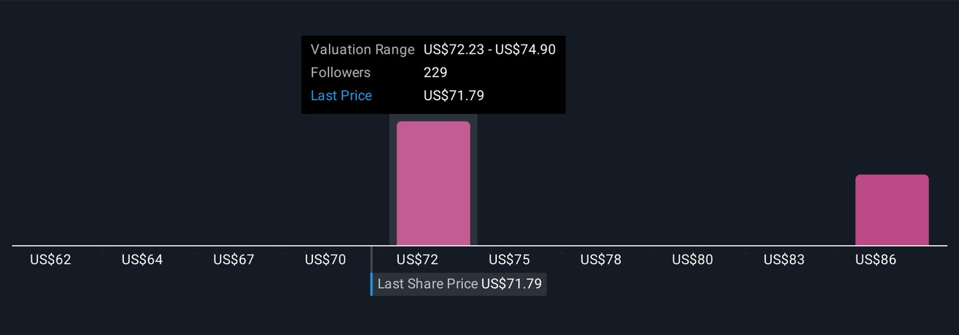The height and width of the screenshot is (335, 959).
Task: Click the US$72.23 - US$74.90 range value
Action: pos(489,50)
